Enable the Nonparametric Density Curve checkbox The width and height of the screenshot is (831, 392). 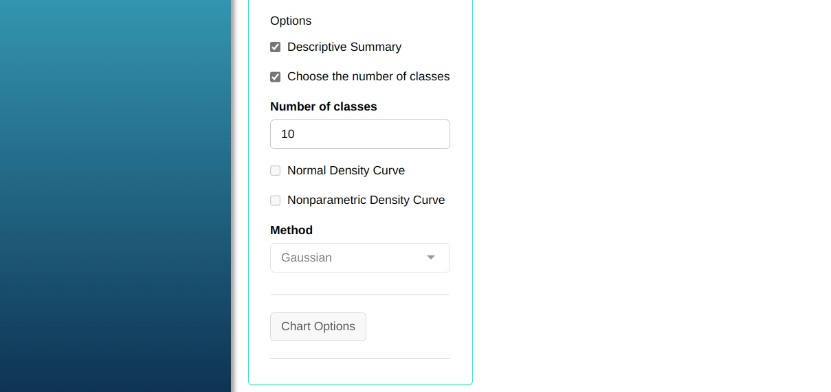[x=276, y=200]
